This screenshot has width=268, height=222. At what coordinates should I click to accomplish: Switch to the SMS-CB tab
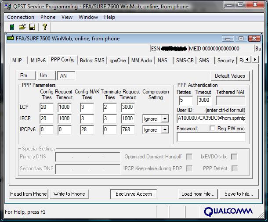coord(185,61)
